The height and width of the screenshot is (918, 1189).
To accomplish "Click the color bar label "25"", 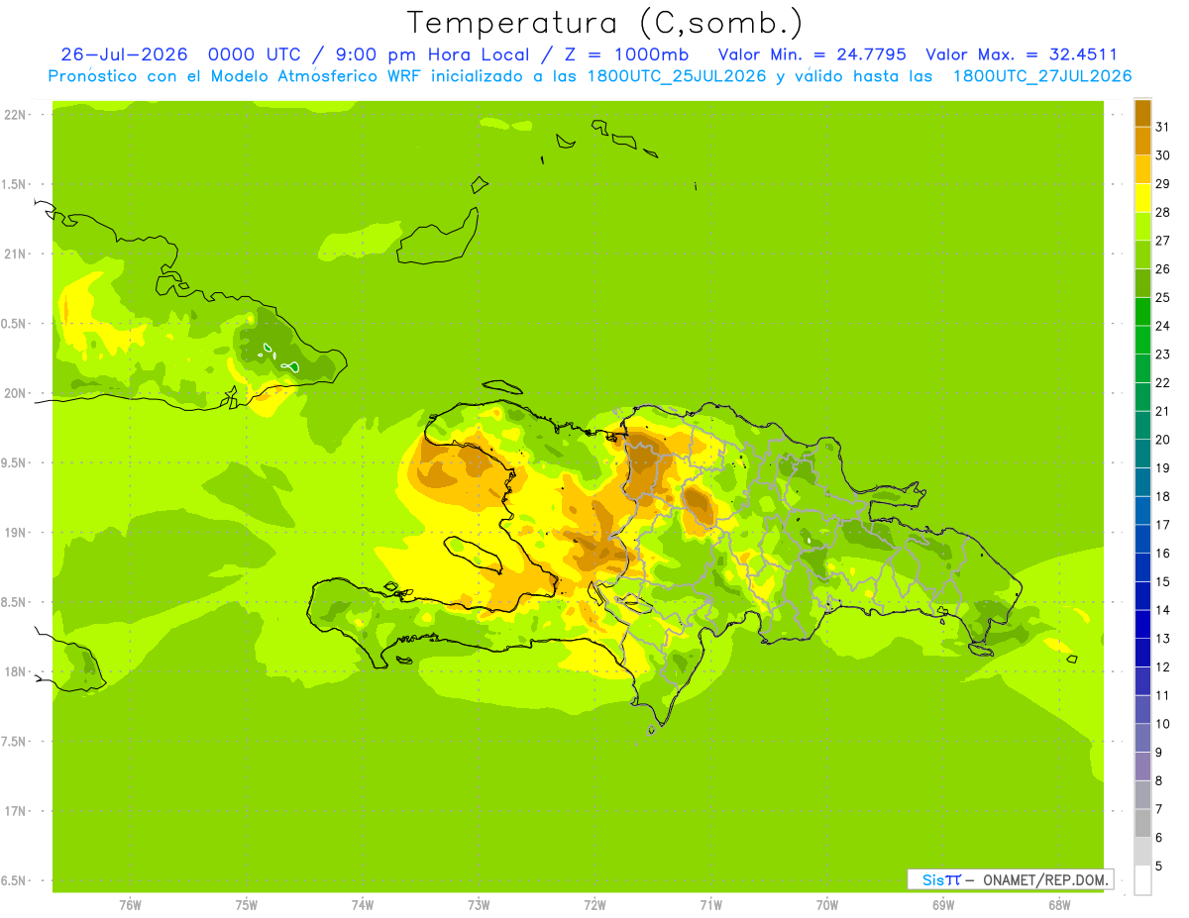I will 1162,297.
